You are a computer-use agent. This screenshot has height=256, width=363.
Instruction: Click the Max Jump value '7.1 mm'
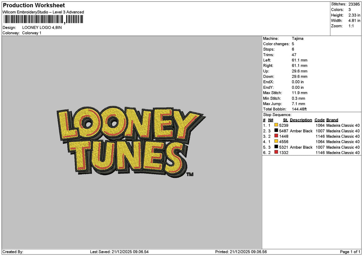point(298,104)
